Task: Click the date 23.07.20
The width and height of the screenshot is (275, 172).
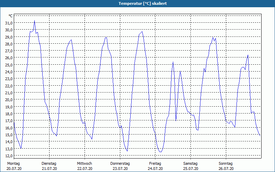Action: (x=120, y=169)
